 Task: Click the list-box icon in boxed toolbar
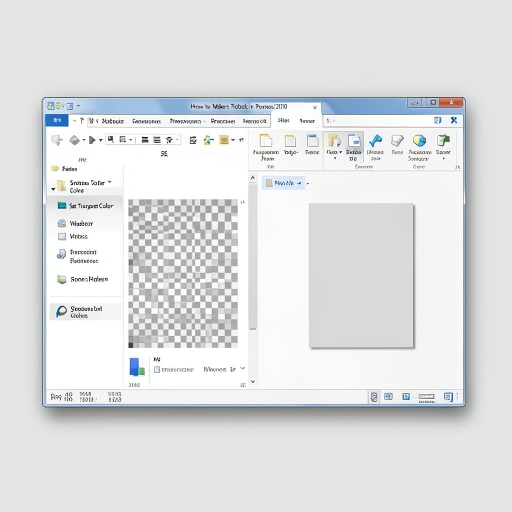click(123, 140)
